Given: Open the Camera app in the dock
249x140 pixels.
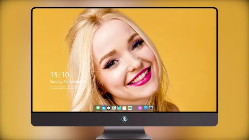Looking at the screenshot, I should 151,108.
